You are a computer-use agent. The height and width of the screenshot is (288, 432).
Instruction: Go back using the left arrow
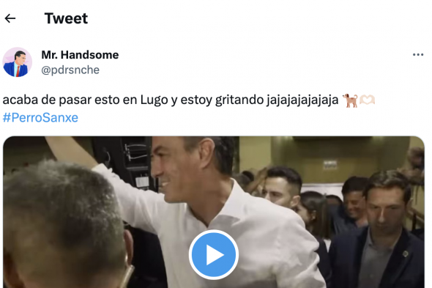10,18
